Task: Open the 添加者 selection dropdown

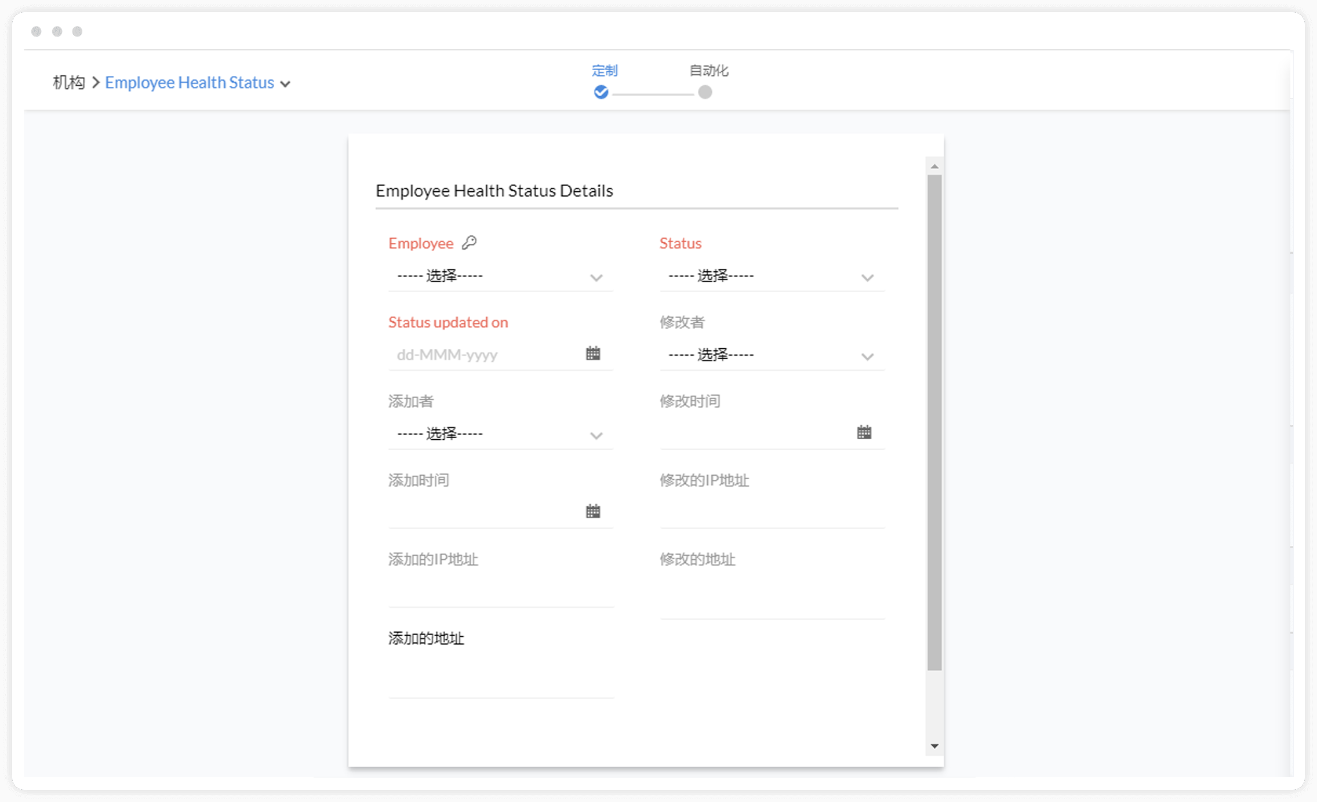Action: coord(500,434)
